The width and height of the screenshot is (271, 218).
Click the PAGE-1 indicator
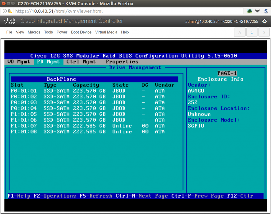pos(227,73)
